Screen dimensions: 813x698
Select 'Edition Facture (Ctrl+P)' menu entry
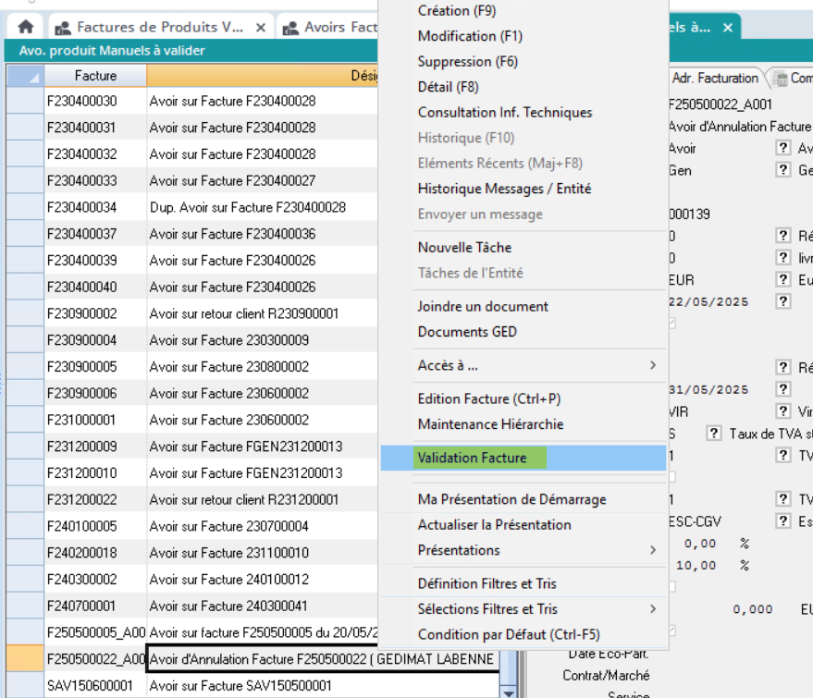click(x=488, y=398)
